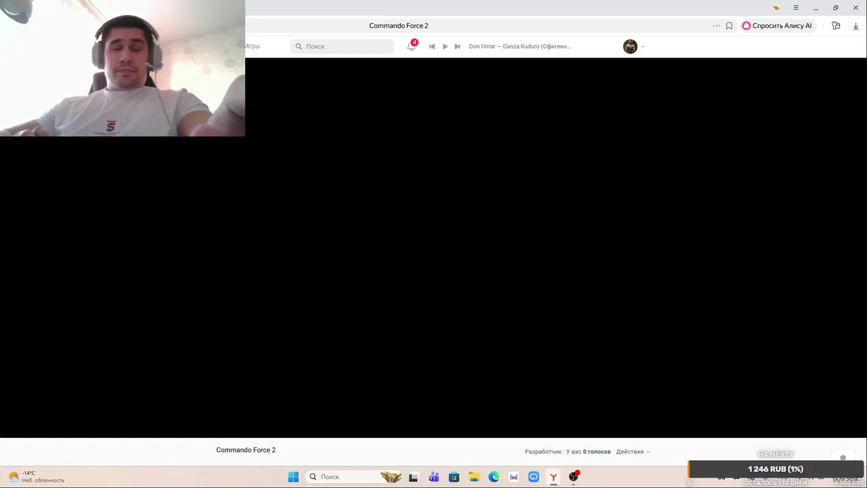The image size is (867, 488).
Task: Expand the Действия dropdown
Action: [633, 451]
